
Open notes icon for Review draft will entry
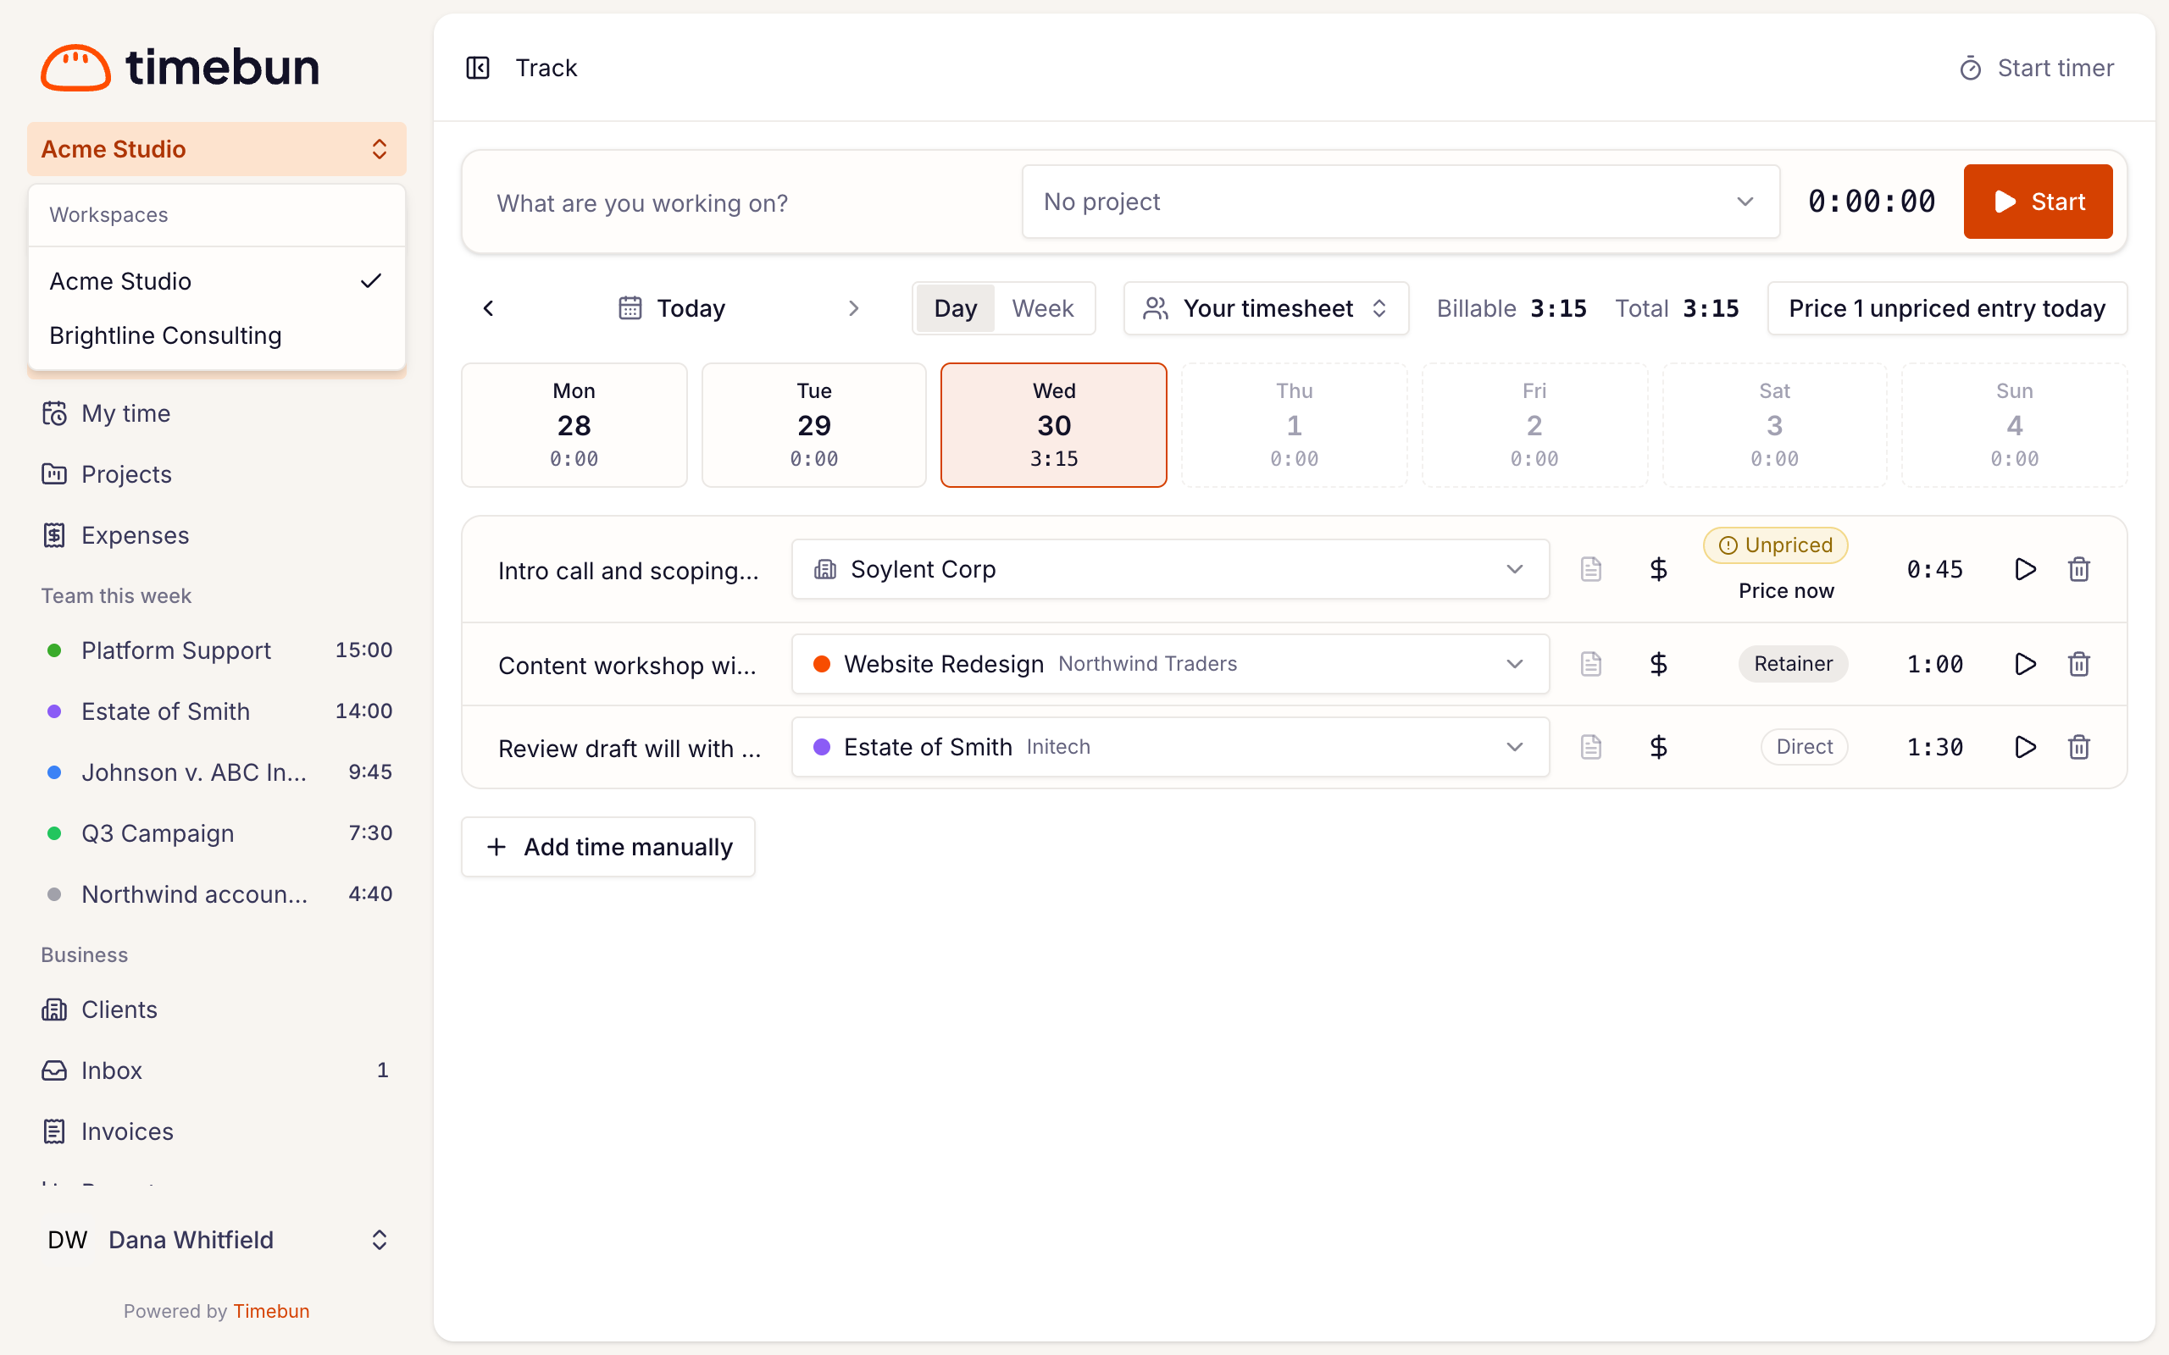tap(1591, 746)
